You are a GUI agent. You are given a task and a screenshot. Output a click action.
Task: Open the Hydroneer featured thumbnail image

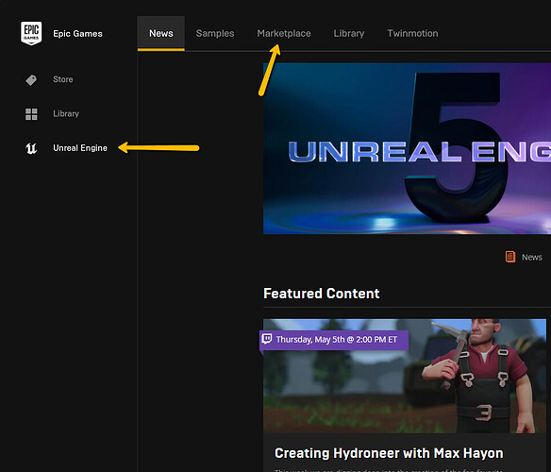(405, 376)
